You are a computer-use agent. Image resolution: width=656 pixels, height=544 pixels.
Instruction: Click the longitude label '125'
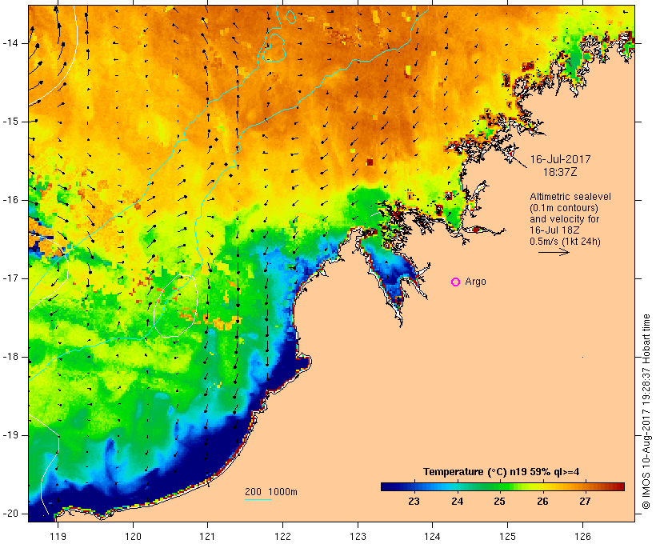tap(508, 536)
